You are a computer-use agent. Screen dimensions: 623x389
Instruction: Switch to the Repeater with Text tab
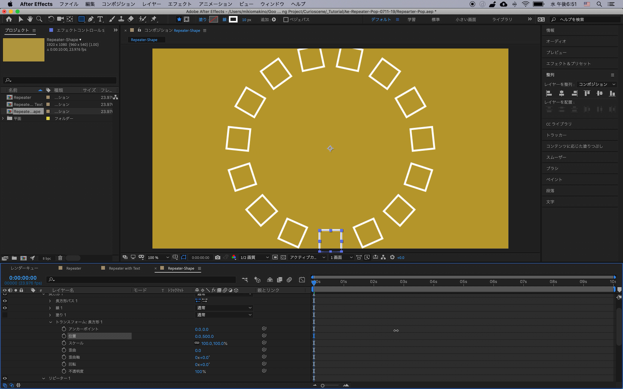(124, 268)
